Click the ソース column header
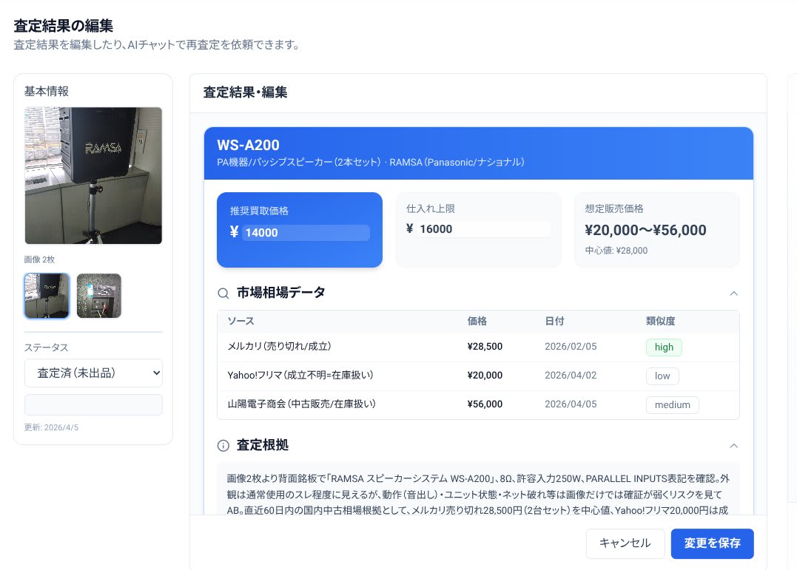This screenshot has width=797, height=570. (241, 321)
